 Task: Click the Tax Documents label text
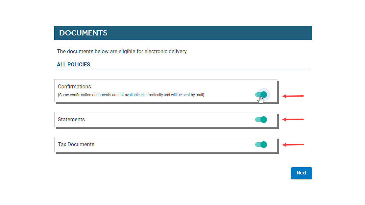click(76, 144)
